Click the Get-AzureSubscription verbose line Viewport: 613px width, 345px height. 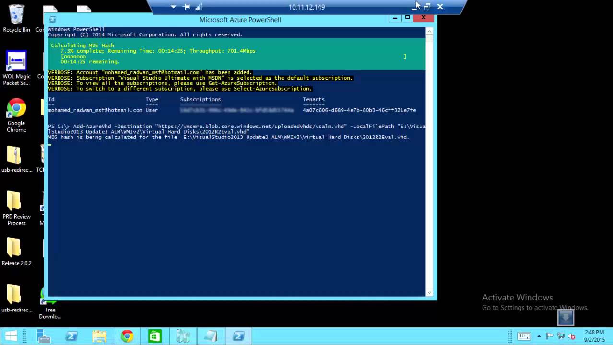click(x=162, y=83)
